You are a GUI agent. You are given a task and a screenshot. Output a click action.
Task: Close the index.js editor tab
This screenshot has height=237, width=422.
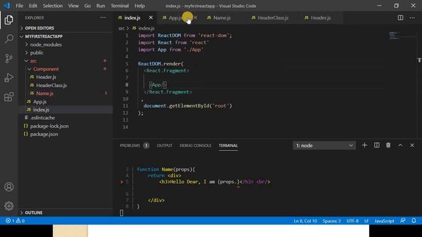point(151,18)
